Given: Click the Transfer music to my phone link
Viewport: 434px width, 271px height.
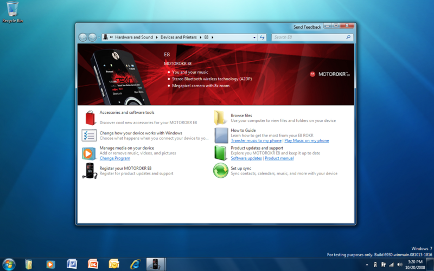Looking at the screenshot, I should [256, 140].
